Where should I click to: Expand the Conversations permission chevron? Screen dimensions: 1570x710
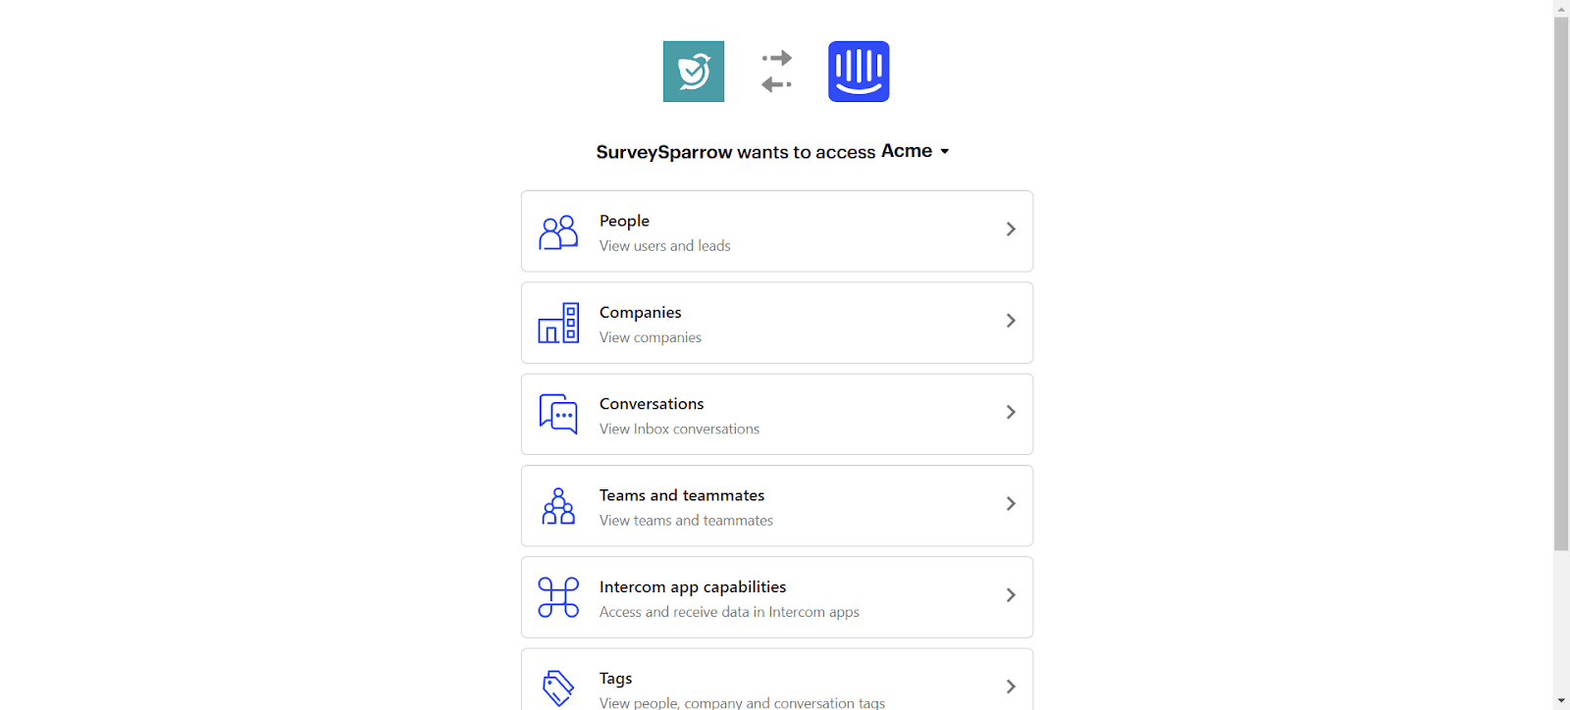(1011, 412)
